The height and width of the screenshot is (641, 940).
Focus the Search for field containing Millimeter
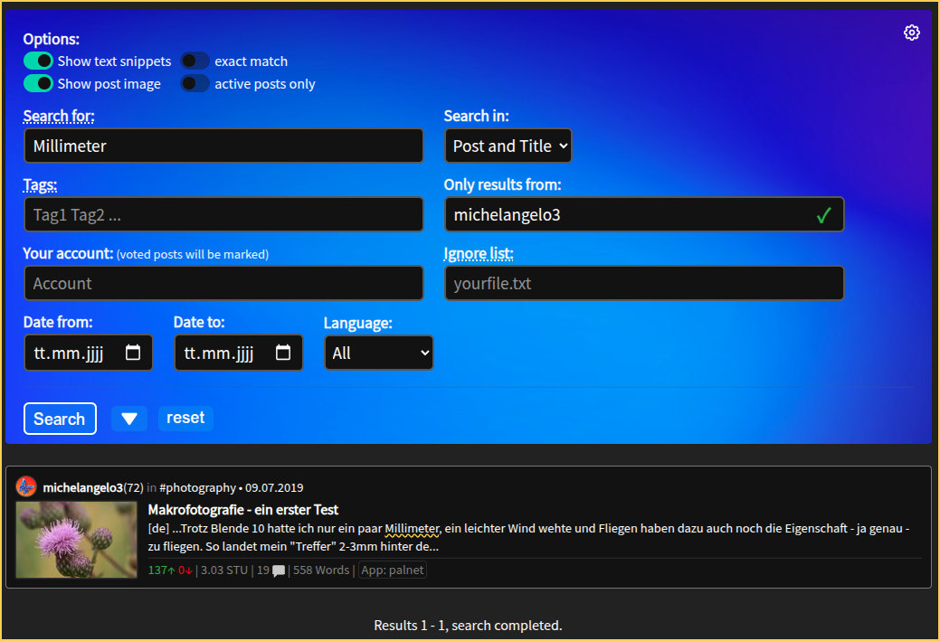tap(223, 146)
